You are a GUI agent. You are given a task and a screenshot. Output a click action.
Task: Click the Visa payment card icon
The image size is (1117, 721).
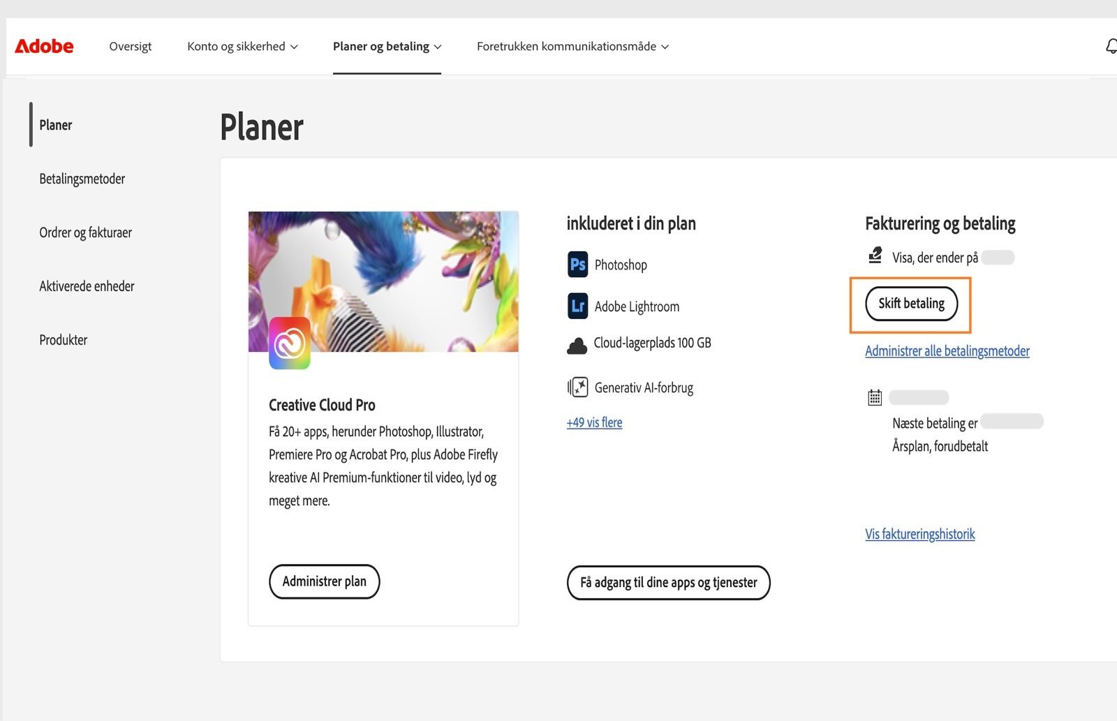tap(875, 256)
